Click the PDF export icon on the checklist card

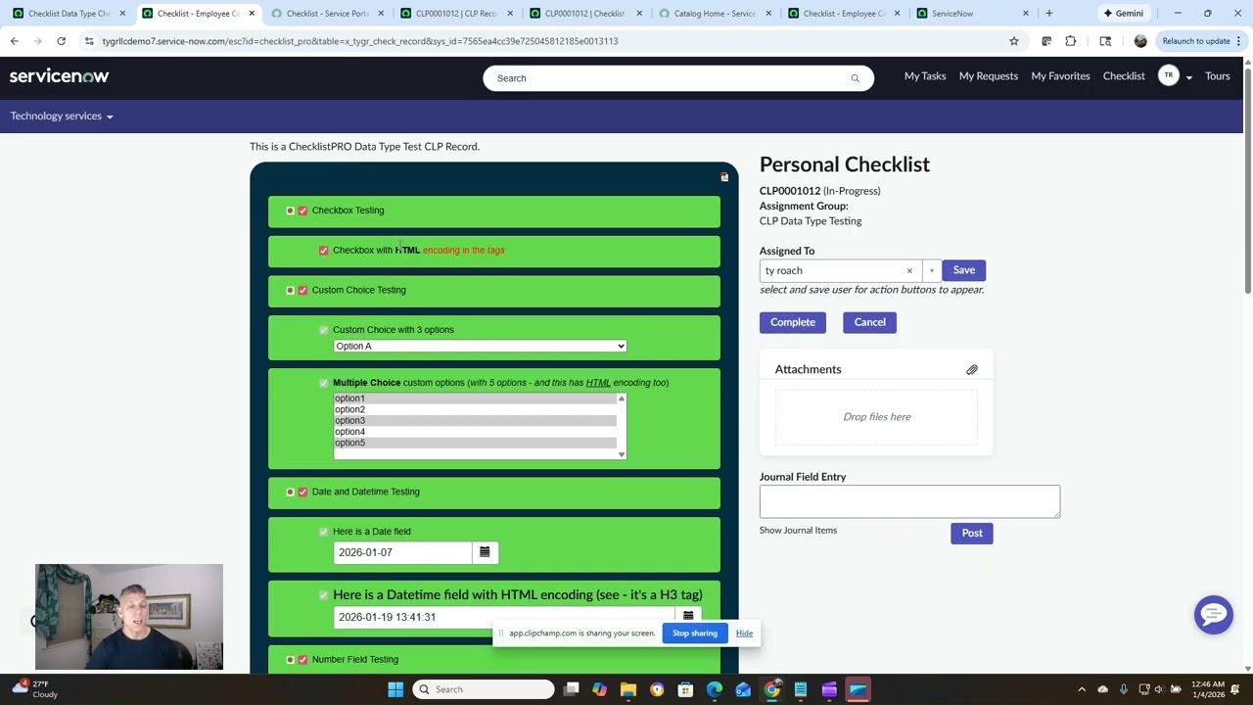(723, 177)
